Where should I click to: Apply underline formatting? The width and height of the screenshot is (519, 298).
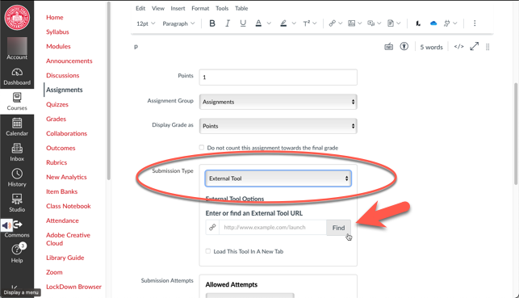pyautogui.click(x=243, y=23)
